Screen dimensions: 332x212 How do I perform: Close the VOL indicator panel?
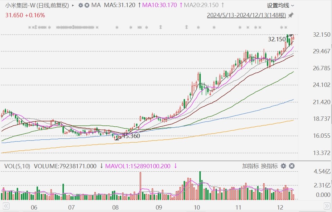point(292,166)
